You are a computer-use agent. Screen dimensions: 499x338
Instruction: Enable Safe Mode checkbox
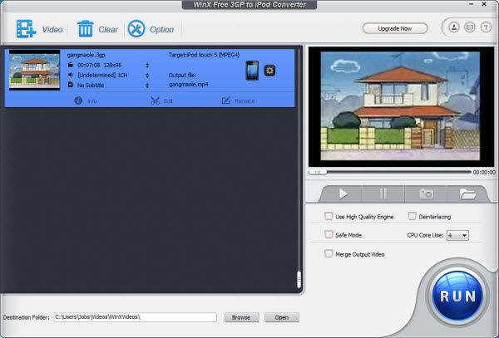point(329,234)
